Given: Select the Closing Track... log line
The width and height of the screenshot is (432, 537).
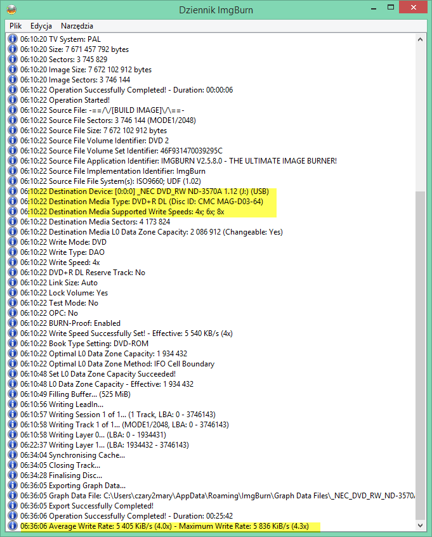Looking at the screenshot, I should click(60, 465).
